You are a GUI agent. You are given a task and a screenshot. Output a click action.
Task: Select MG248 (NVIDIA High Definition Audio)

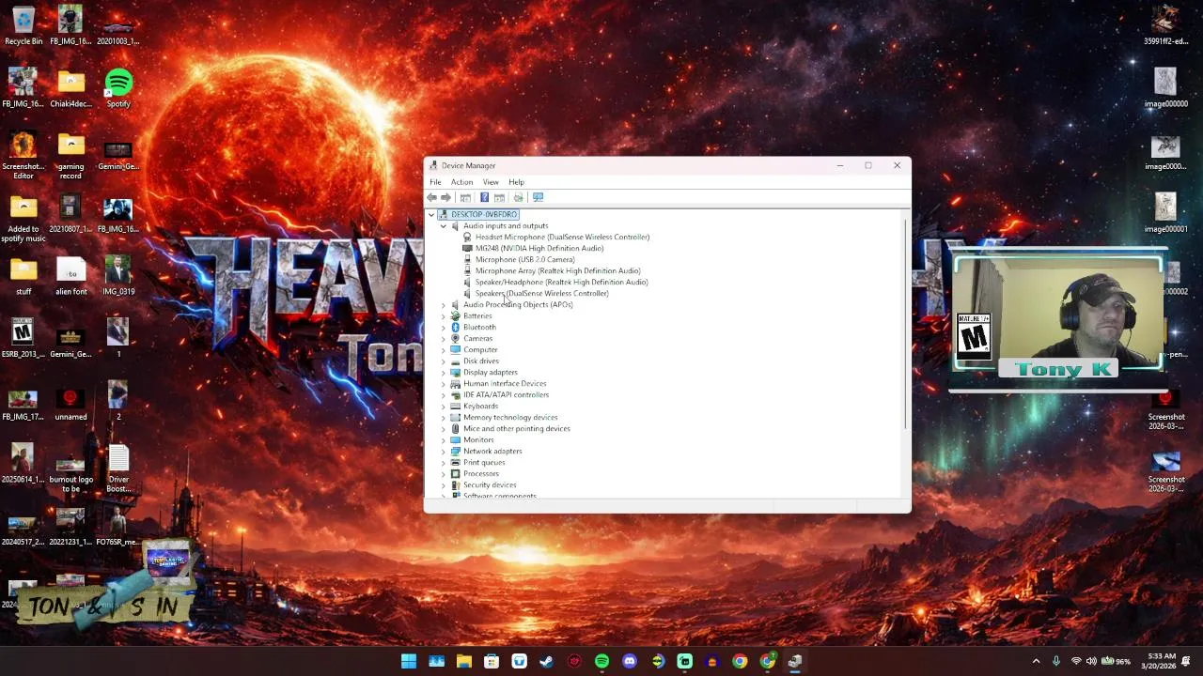539,249
